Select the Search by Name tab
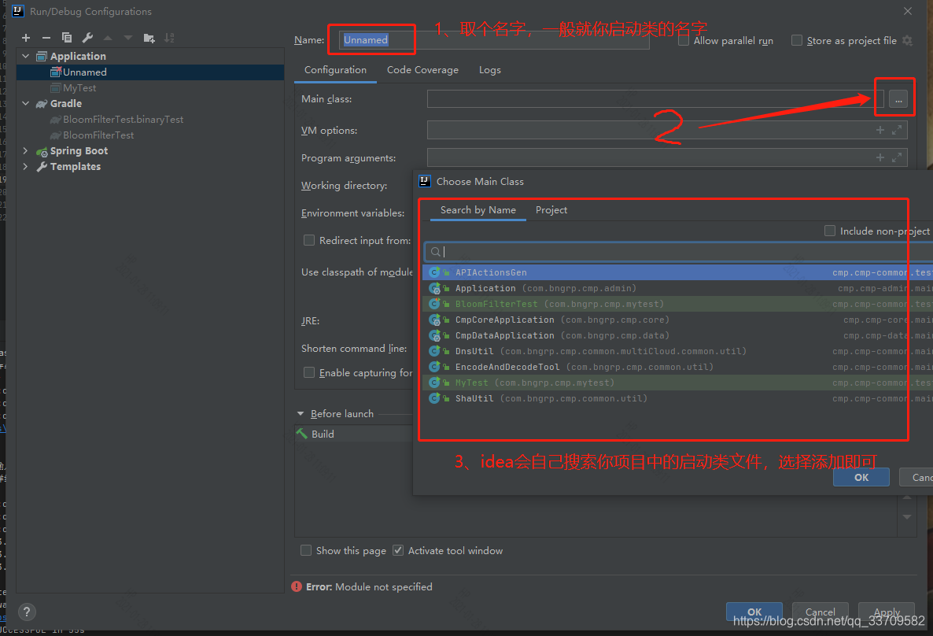The width and height of the screenshot is (933, 636). coord(478,209)
